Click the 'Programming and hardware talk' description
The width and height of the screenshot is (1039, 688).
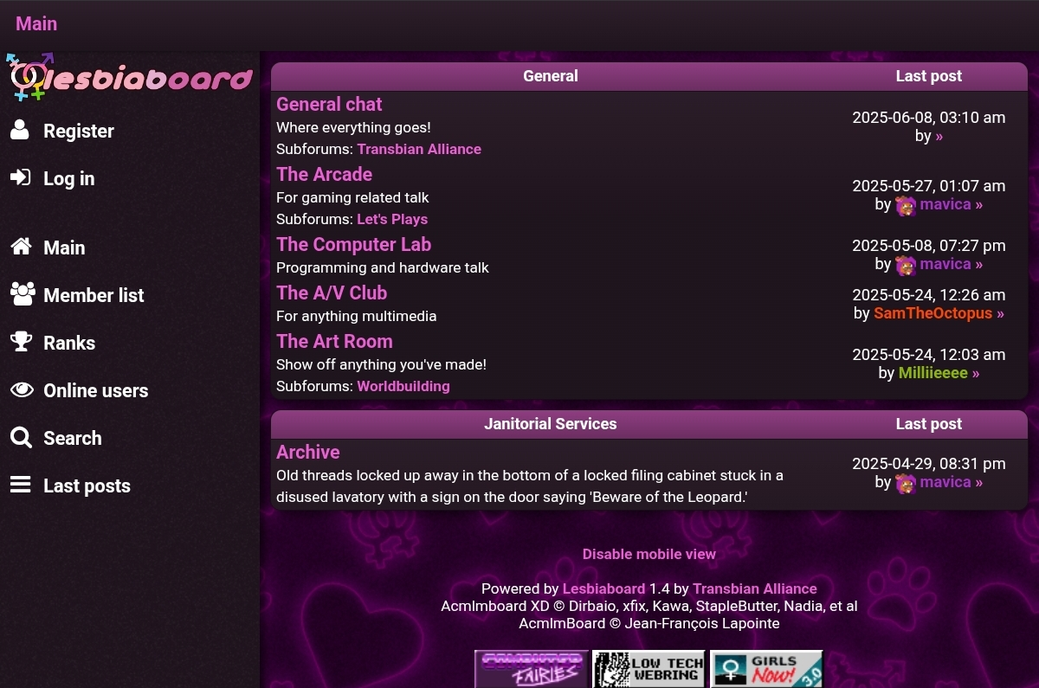[383, 267]
